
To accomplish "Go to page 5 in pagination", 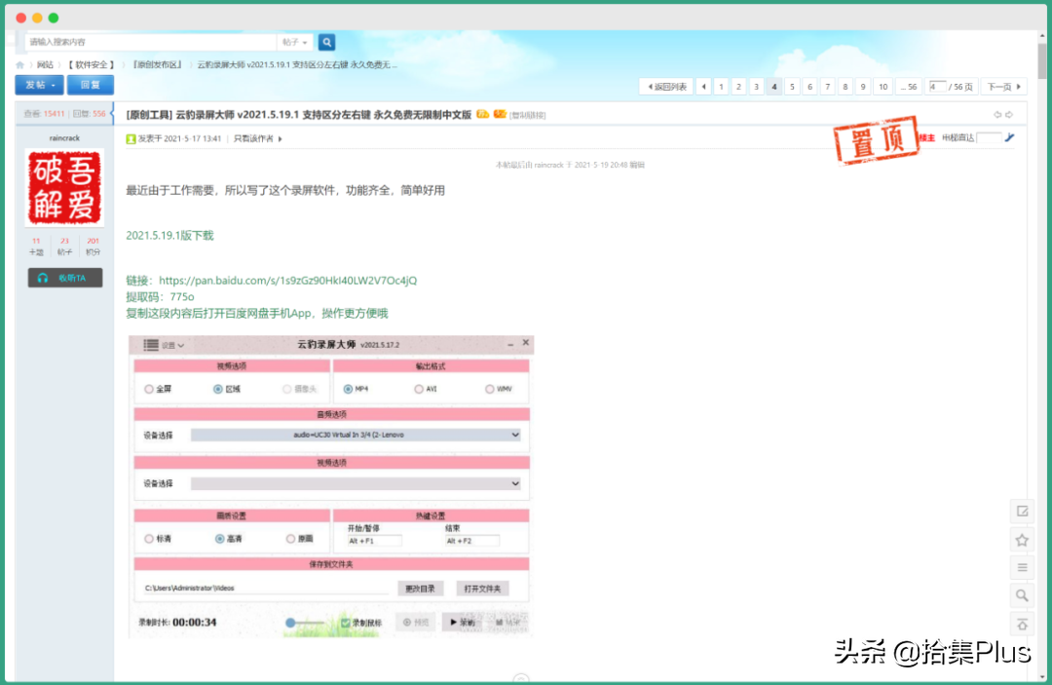I will [792, 87].
